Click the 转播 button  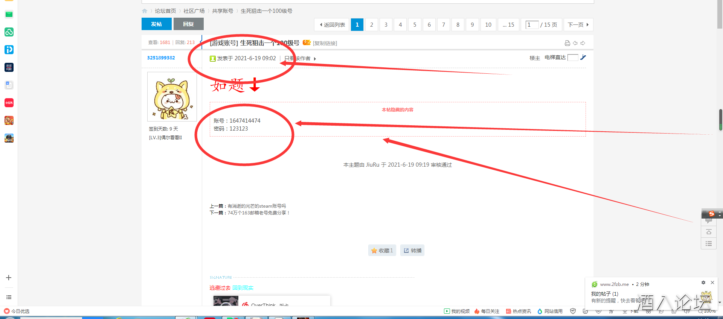coord(412,251)
